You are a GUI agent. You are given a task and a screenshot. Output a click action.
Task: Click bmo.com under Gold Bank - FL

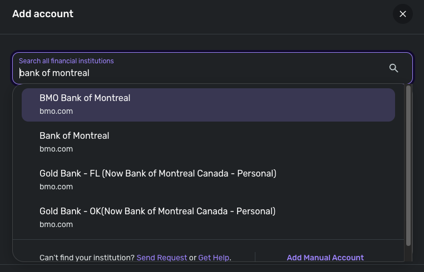[56, 187]
